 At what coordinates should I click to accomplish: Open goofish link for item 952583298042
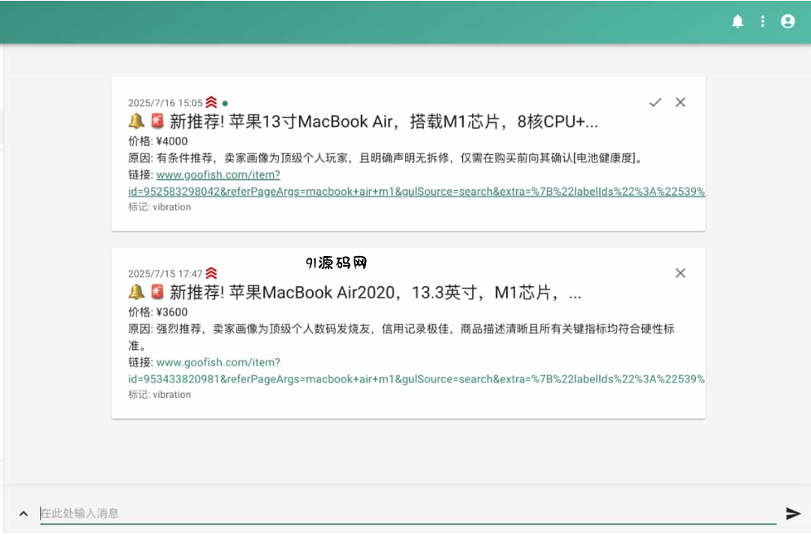[x=417, y=183]
